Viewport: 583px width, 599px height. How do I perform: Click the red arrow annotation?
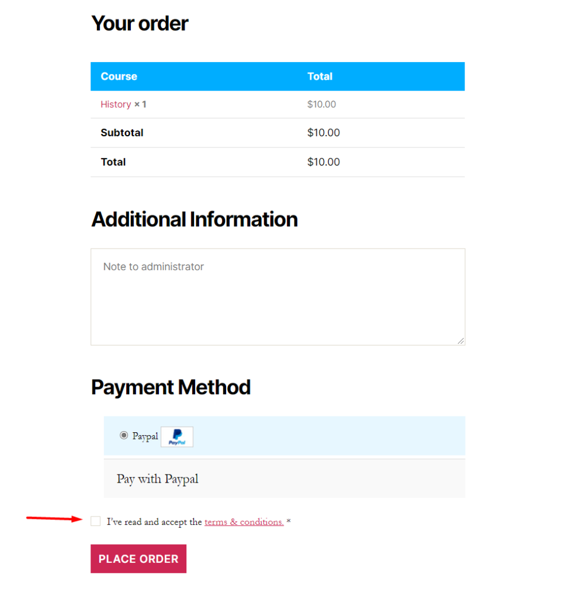55,518
